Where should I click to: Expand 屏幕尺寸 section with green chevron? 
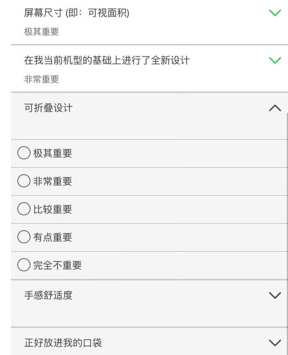pyautogui.click(x=274, y=13)
